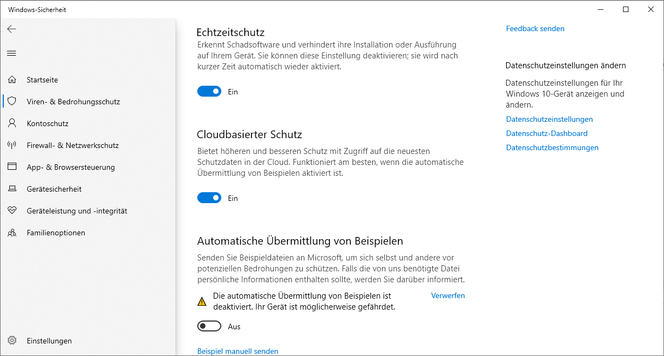
Task: Click the Einstellungen gear icon
Action: click(12, 341)
